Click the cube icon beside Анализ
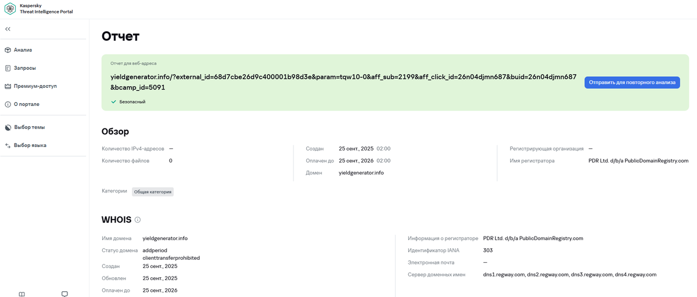Screen dimensions: 697x297 (x=8, y=50)
